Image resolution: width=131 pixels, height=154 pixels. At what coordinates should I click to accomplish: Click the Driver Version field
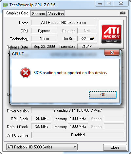pos(78,110)
